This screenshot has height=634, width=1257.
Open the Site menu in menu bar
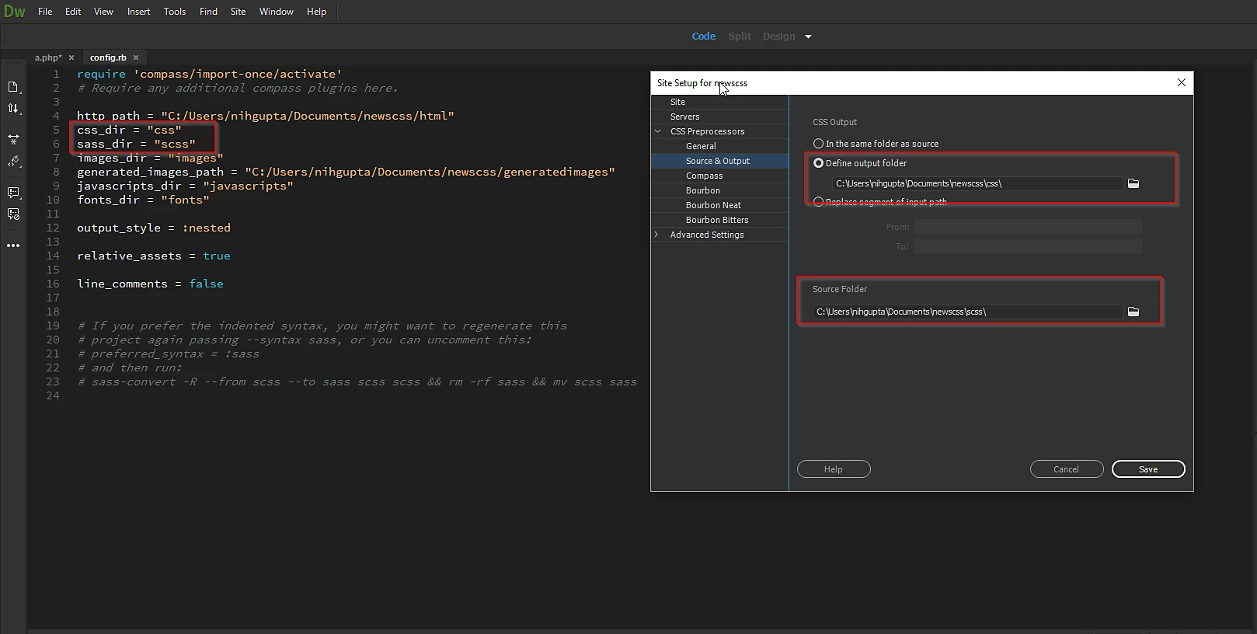[238, 12]
